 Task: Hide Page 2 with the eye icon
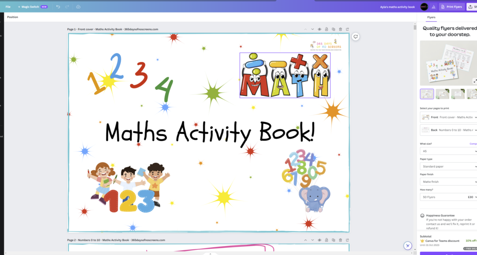320,240
